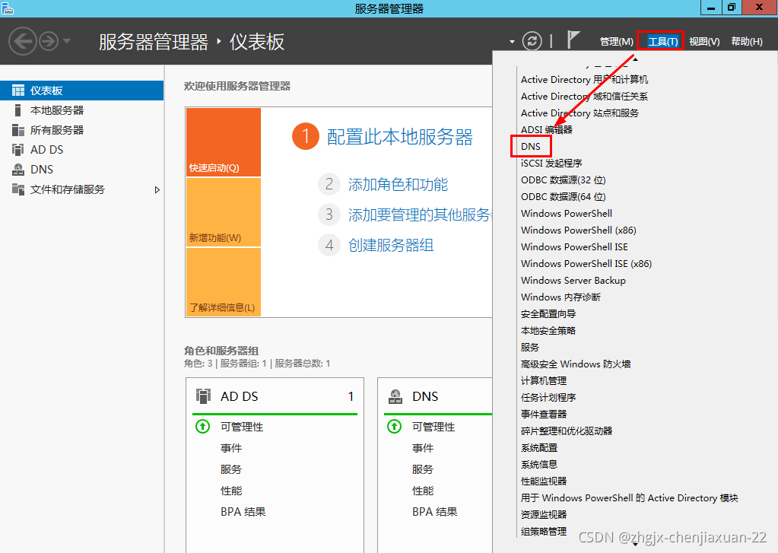Open BPA 结果 in AD DS tile
778x553 pixels.
[243, 512]
